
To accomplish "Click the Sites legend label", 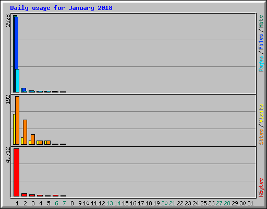I will coord(261,137).
